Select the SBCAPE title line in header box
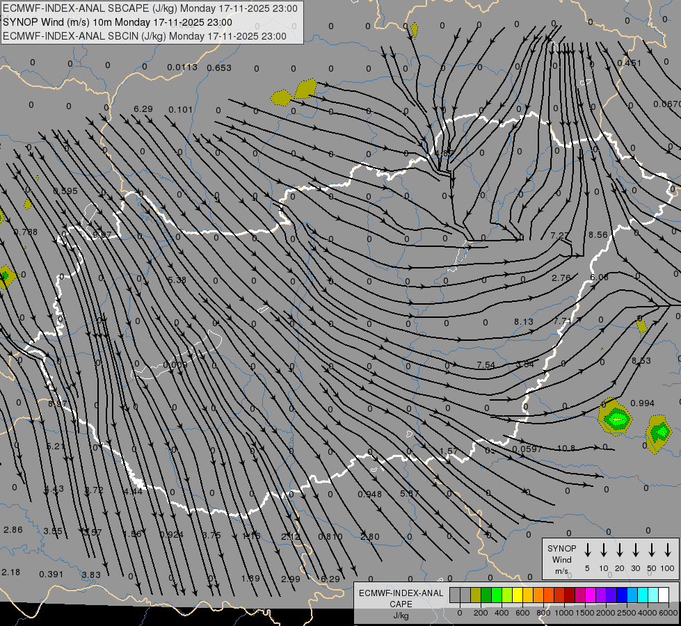 pyautogui.click(x=150, y=8)
